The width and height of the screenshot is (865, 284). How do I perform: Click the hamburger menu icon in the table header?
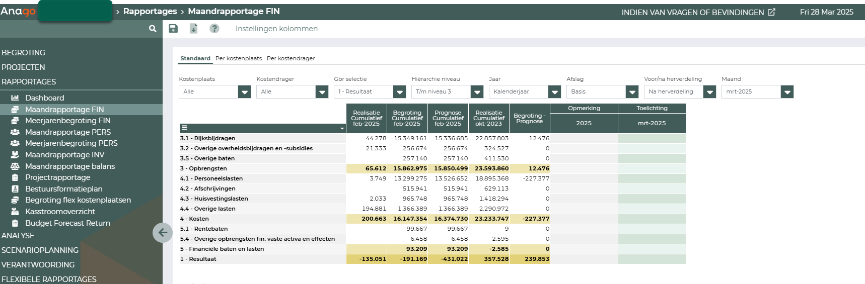pyautogui.click(x=184, y=128)
